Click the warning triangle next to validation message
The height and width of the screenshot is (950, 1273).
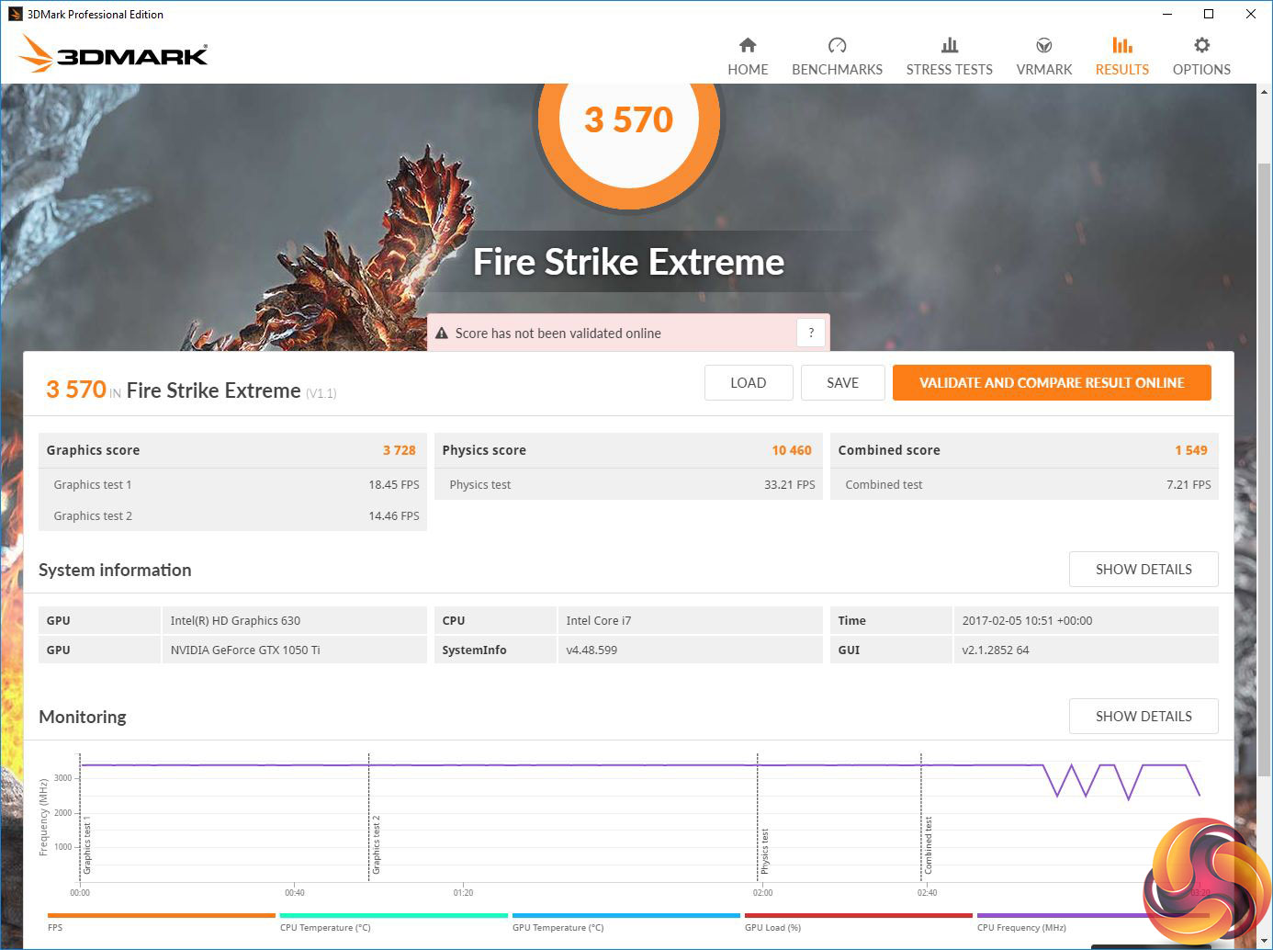click(x=442, y=334)
